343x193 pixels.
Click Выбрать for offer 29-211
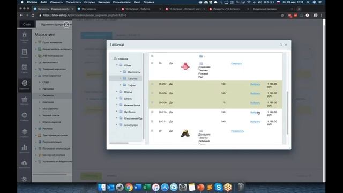coord(255,122)
